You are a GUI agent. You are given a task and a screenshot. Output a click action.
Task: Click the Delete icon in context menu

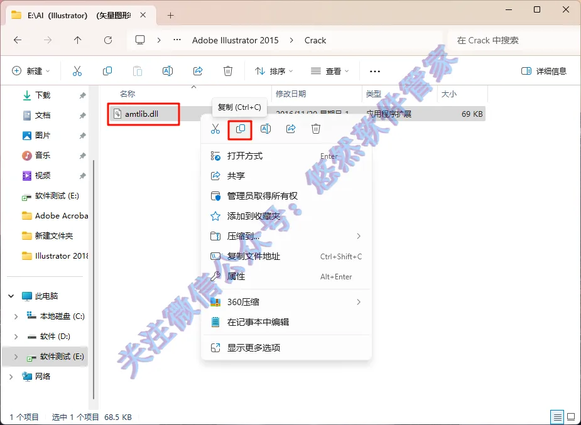click(316, 129)
